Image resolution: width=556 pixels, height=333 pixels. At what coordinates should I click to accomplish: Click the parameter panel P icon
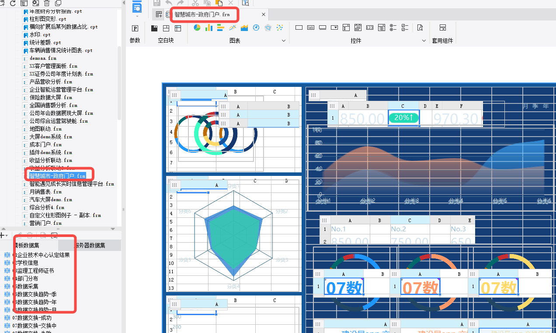tap(135, 28)
